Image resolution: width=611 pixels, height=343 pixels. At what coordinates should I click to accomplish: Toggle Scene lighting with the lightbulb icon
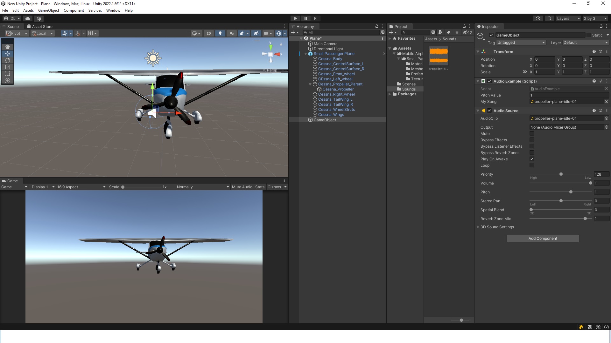pos(220,33)
